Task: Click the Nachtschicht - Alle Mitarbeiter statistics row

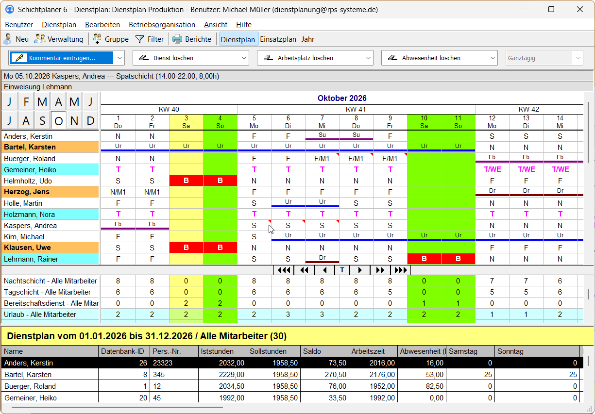Action: [51, 281]
